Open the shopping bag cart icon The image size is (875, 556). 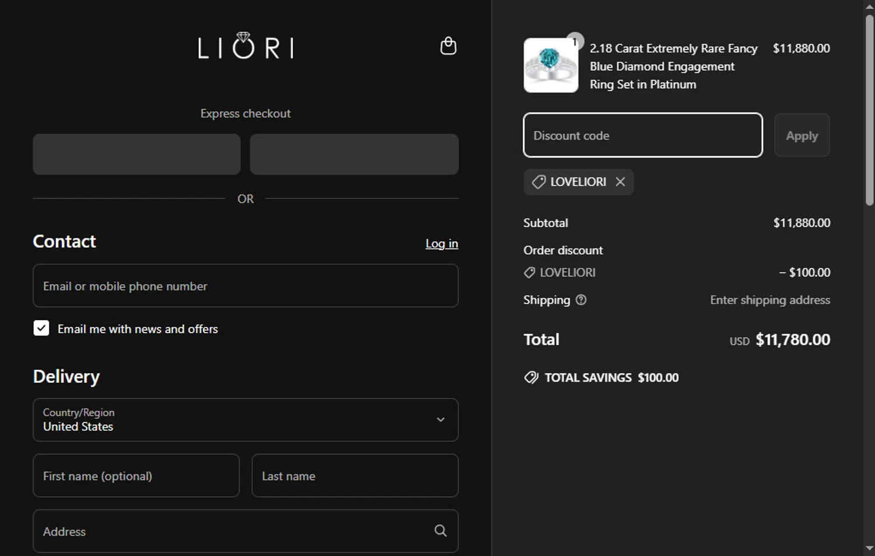tap(448, 46)
